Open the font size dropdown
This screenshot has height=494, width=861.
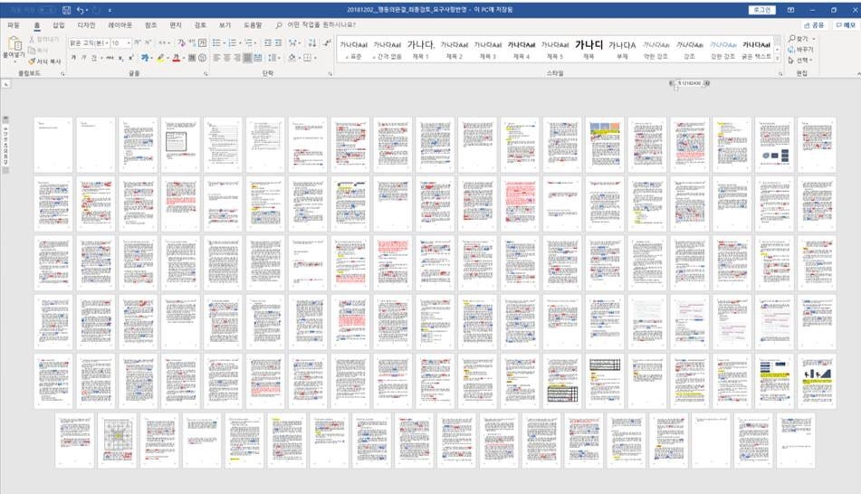pyautogui.click(x=129, y=43)
